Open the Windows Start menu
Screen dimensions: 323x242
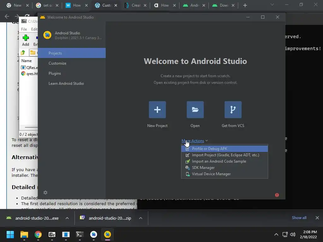(10, 234)
